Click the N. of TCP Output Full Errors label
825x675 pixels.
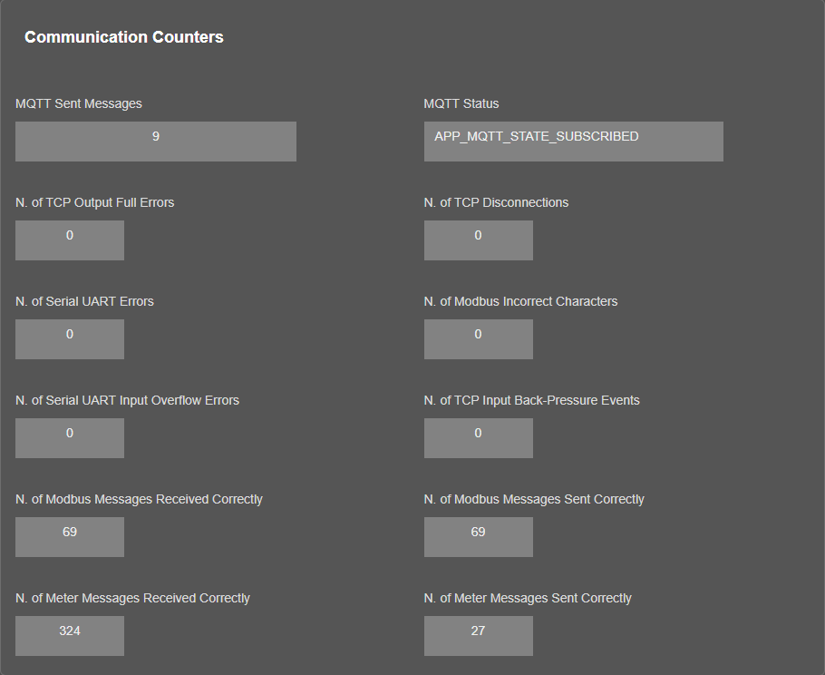pyautogui.click(x=94, y=202)
